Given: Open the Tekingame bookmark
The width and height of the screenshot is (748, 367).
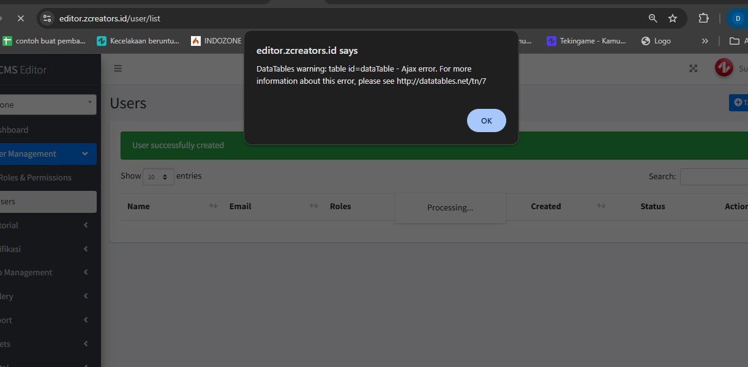Looking at the screenshot, I should point(586,41).
